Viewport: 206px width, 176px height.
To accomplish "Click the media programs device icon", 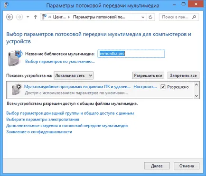I will (17, 89).
